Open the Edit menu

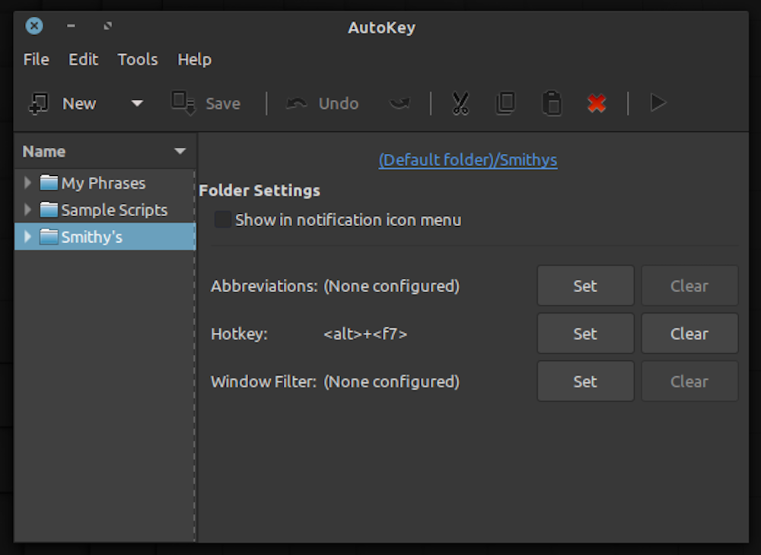(83, 59)
